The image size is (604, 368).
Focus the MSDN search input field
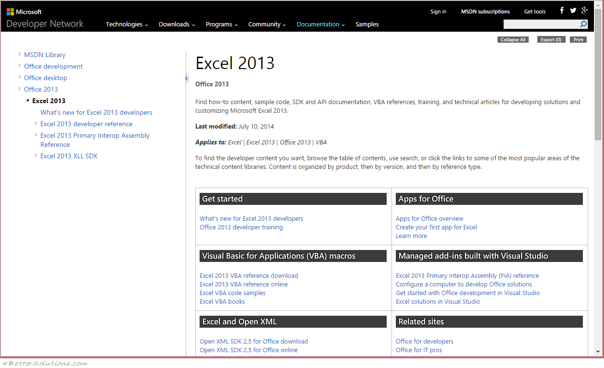coord(541,24)
